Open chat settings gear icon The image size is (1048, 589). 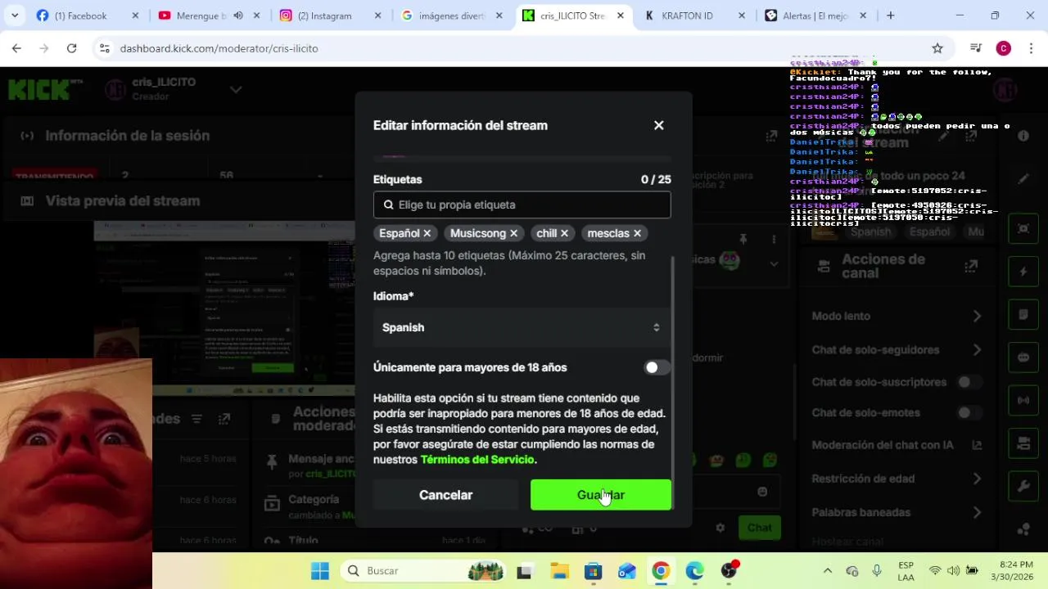(x=720, y=528)
